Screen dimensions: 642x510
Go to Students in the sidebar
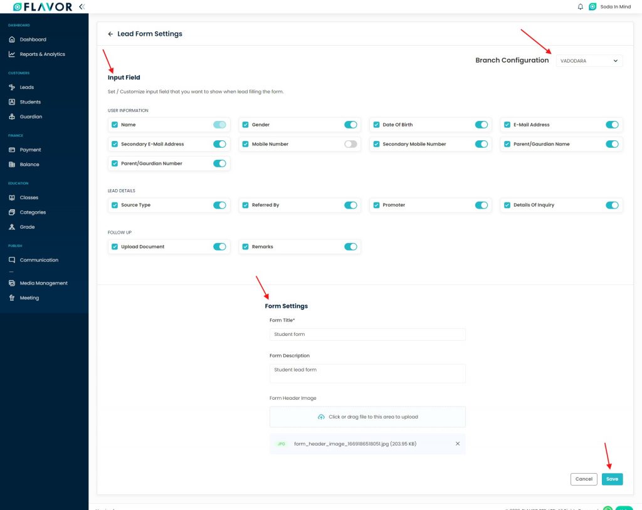pos(30,102)
